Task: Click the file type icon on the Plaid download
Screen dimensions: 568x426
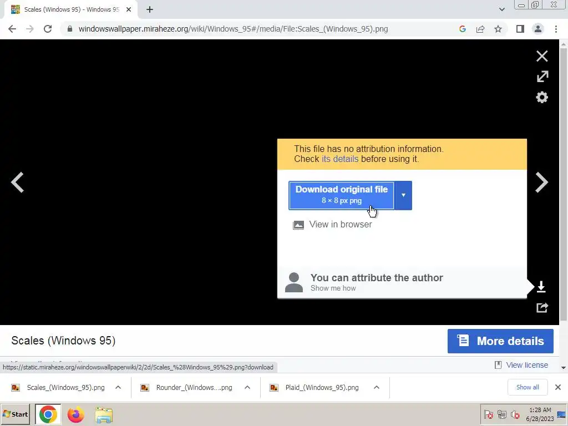Action: tap(274, 388)
